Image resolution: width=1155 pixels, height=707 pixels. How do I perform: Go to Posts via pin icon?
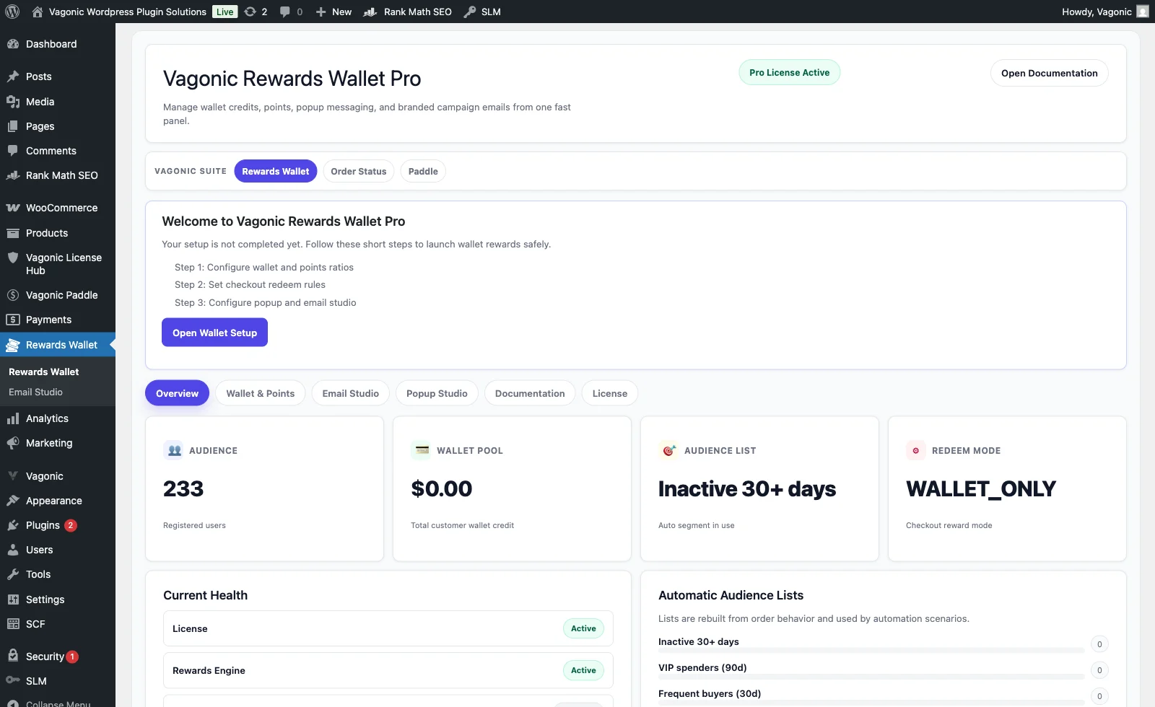(x=13, y=76)
